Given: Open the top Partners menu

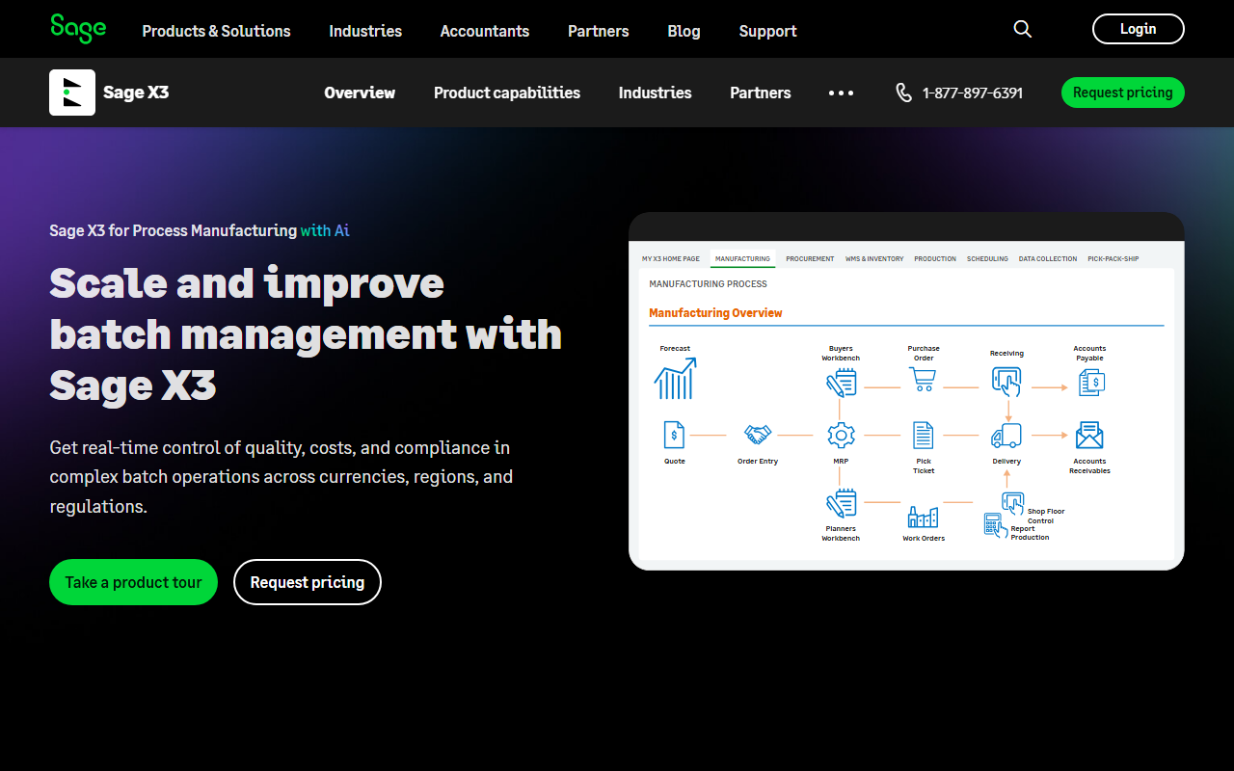Looking at the screenshot, I should point(599,31).
